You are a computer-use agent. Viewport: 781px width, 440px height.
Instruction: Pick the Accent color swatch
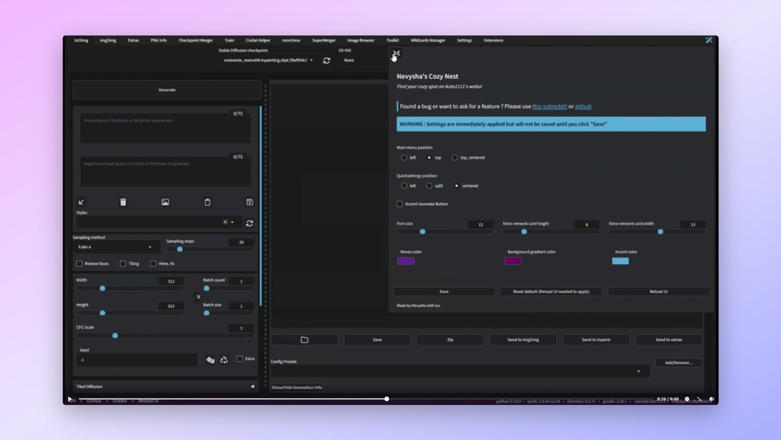pyautogui.click(x=620, y=261)
